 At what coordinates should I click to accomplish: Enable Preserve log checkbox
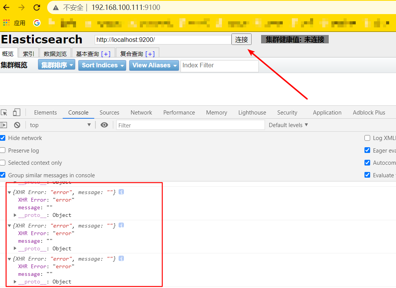[3, 150]
